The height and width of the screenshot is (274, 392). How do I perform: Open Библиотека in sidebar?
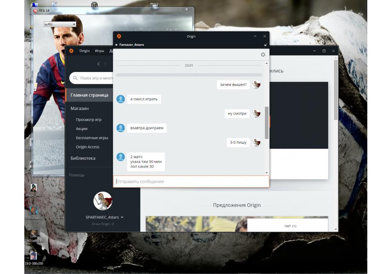click(83, 158)
